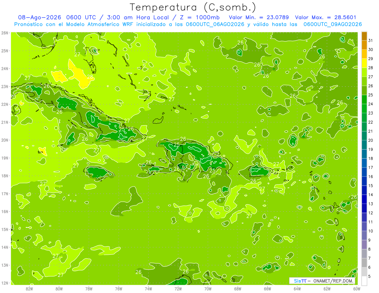Viewport: 379px width, 293px height.
Task: Click the '64W' longitude axis label
Action: click(297, 289)
